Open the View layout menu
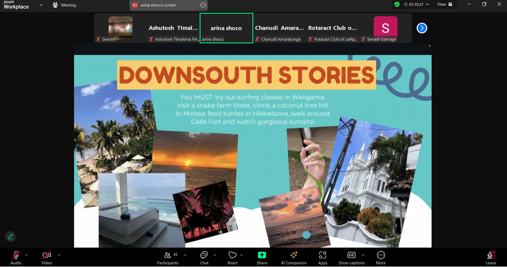 tap(445, 5)
